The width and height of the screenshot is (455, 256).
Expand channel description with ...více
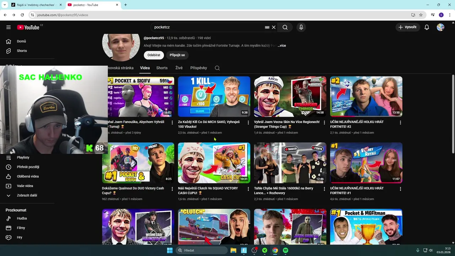(282, 46)
